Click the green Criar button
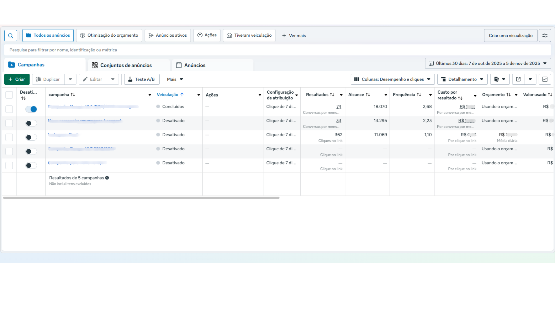 (x=17, y=79)
